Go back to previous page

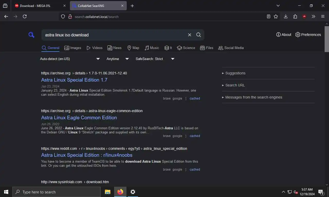pos(6,16)
